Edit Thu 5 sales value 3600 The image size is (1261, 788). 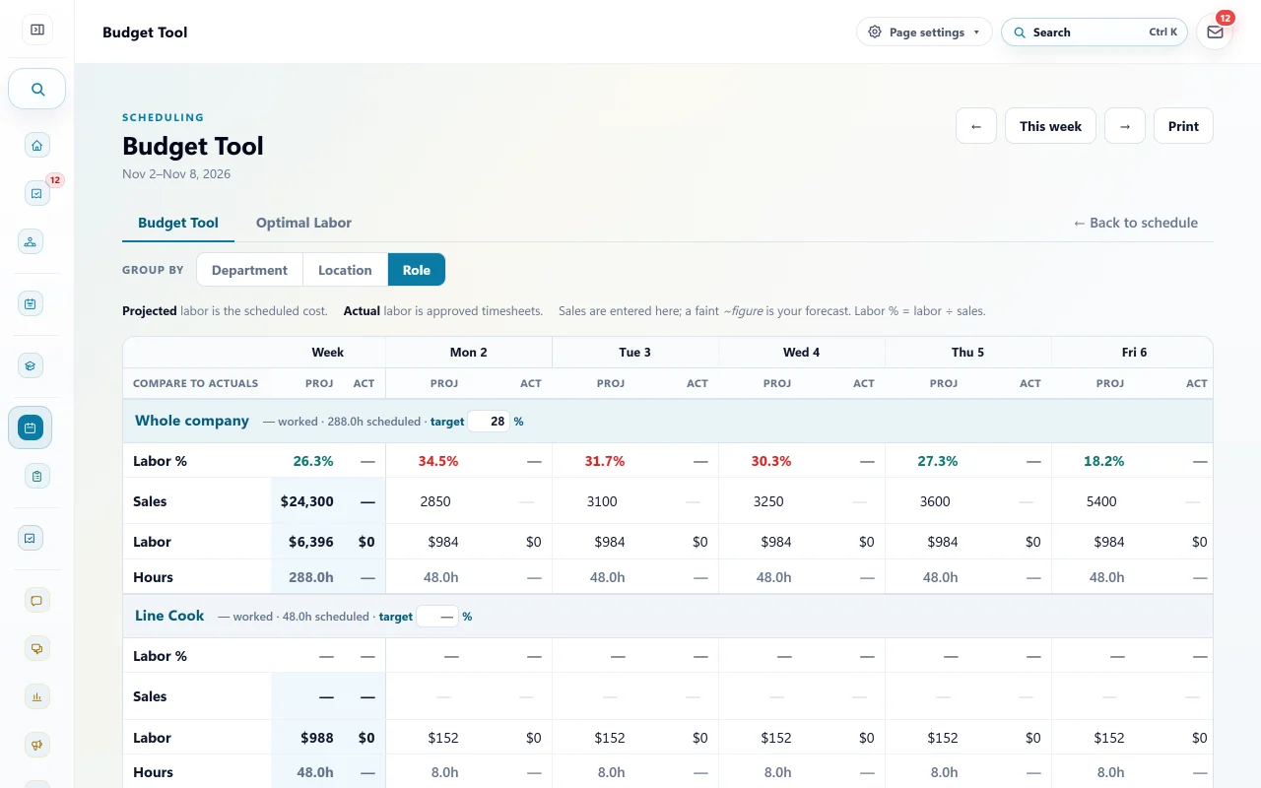point(935,501)
